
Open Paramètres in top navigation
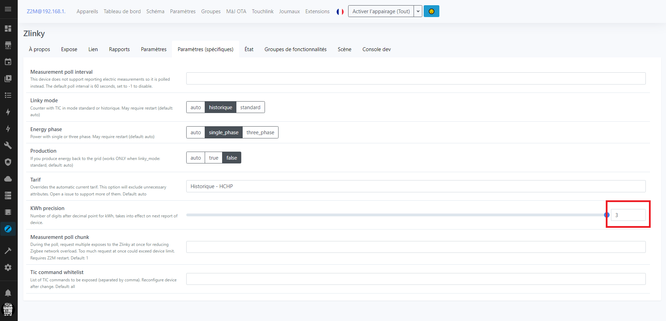coord(183,11)
